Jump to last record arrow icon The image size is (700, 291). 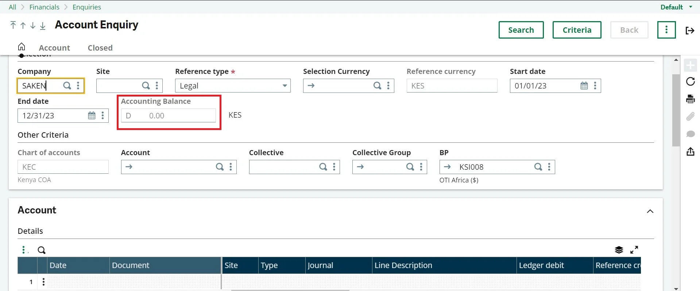point(43,25)
